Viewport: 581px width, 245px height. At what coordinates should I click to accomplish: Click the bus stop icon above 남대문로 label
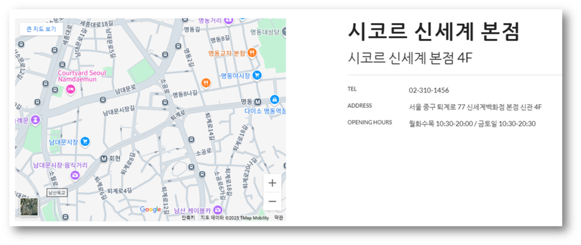103,100
